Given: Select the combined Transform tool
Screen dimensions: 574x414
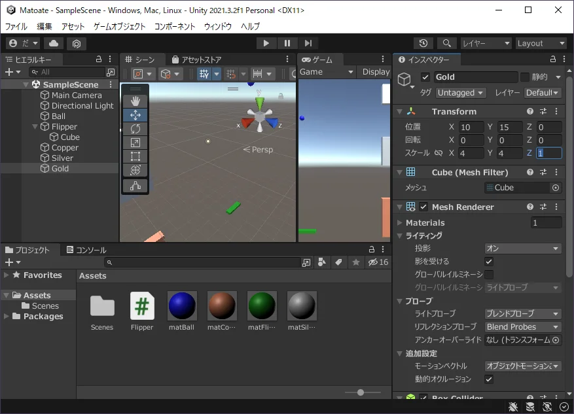Looking at the screenshot, I should [135, 170].
